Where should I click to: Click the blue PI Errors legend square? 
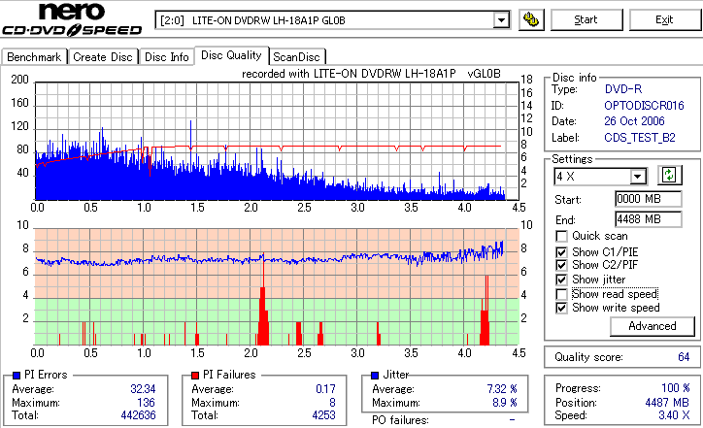17,376
